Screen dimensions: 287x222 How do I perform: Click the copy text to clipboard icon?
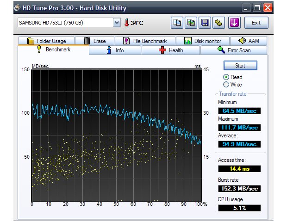click(177, 23)
